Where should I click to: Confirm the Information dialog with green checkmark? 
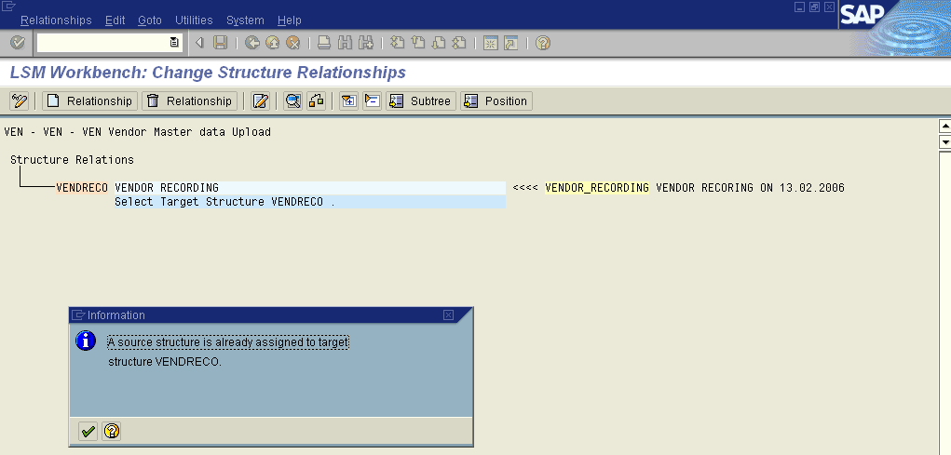pos(88,431)
